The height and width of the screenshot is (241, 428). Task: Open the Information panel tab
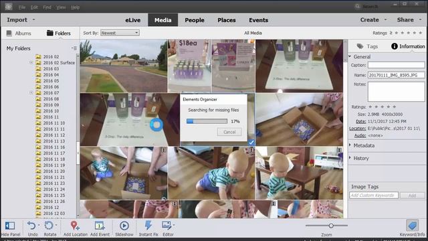click(x=408, y=46)
